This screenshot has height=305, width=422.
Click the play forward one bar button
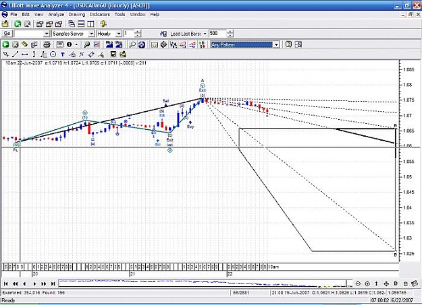coord(34,283)
